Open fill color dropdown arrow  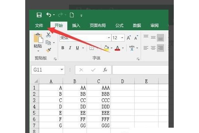(111, 48)
